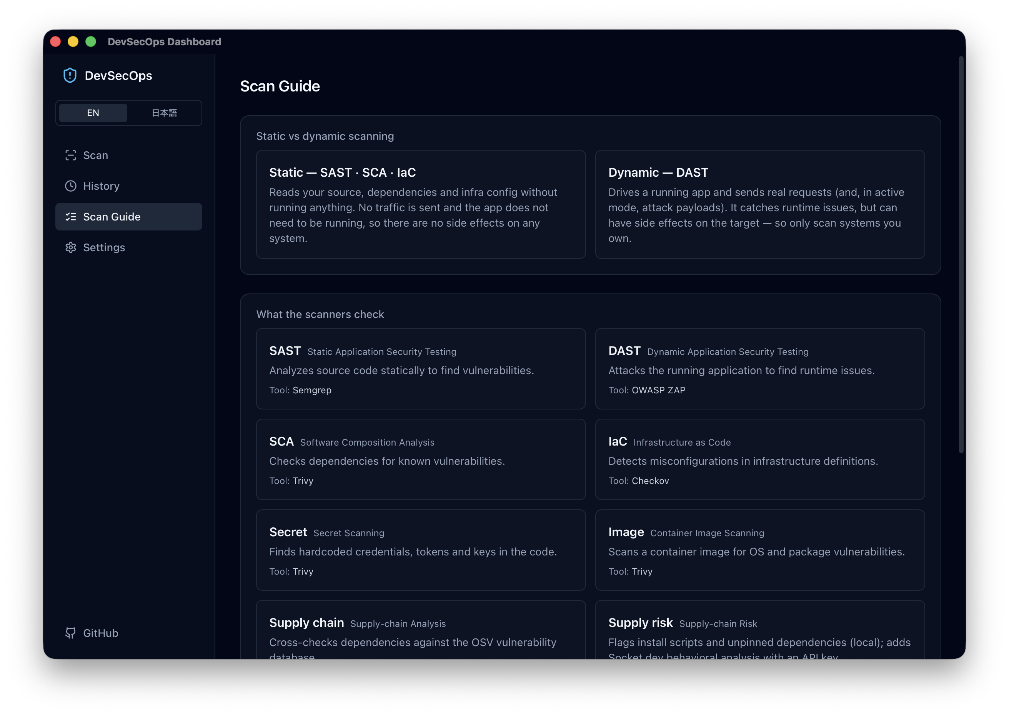Click the Secret card title

pyautogui.click(x=288, y=532)
